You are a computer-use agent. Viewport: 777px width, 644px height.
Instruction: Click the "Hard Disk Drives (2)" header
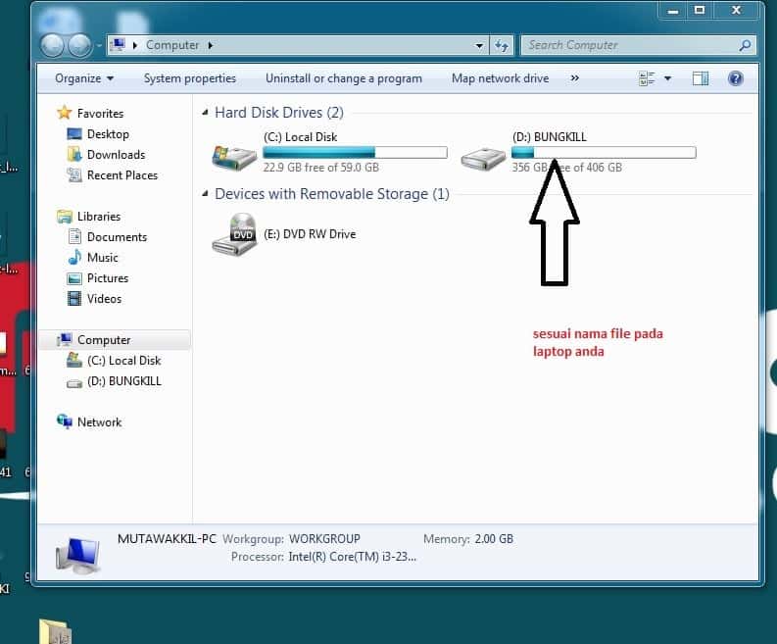[279, 113]
